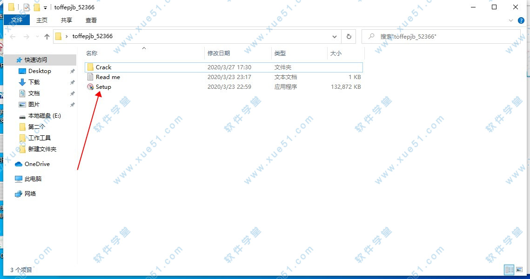Open the 工作工具 folder in sidebar
The width and height of the screenshot is (530, 279).
[x=39, y=138]
